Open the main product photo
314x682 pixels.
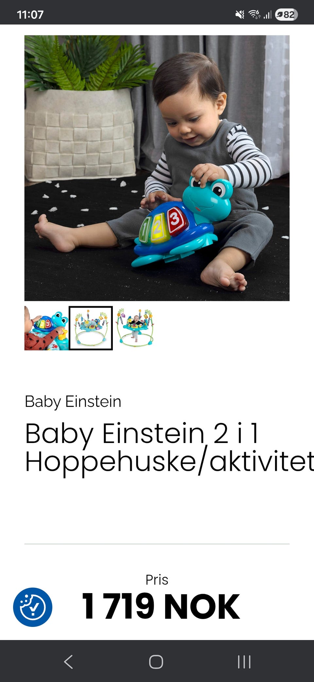(157, 168)
